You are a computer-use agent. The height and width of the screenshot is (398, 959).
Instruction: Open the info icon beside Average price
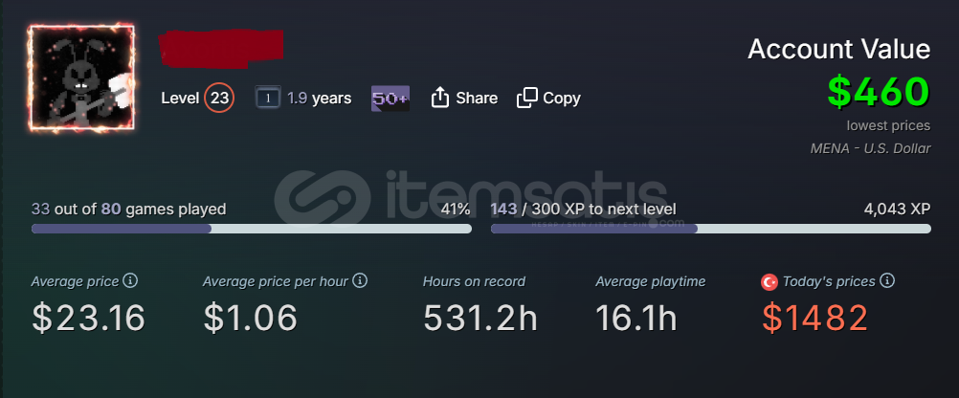pyautogui.click(x=131, y=281)
